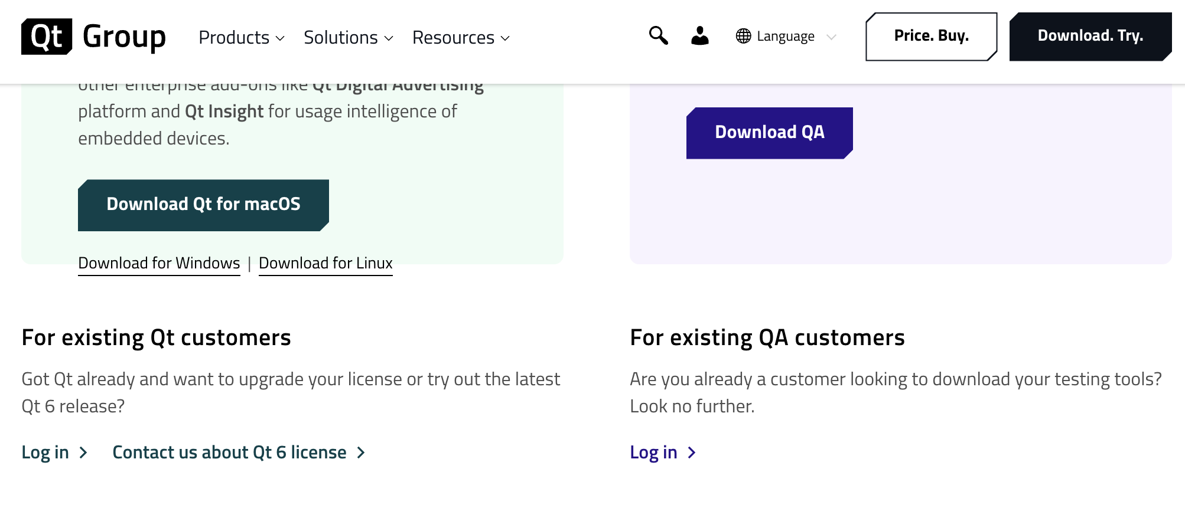Viewport: 1185px width, 505px height.
Task: Expand the Solutions menu
Action: (x=348, y=38)
